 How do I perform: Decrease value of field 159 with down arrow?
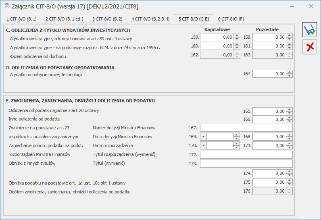[289, 39]
